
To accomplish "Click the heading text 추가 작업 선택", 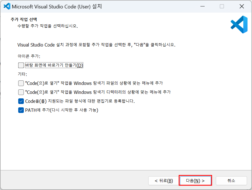I will [x=24, y=19].
